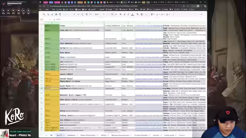Image resolution: width=246 pixels, height=138 pixels.
Task: Click the print icon in the toolbar
Action: click(x=56, y=14)
